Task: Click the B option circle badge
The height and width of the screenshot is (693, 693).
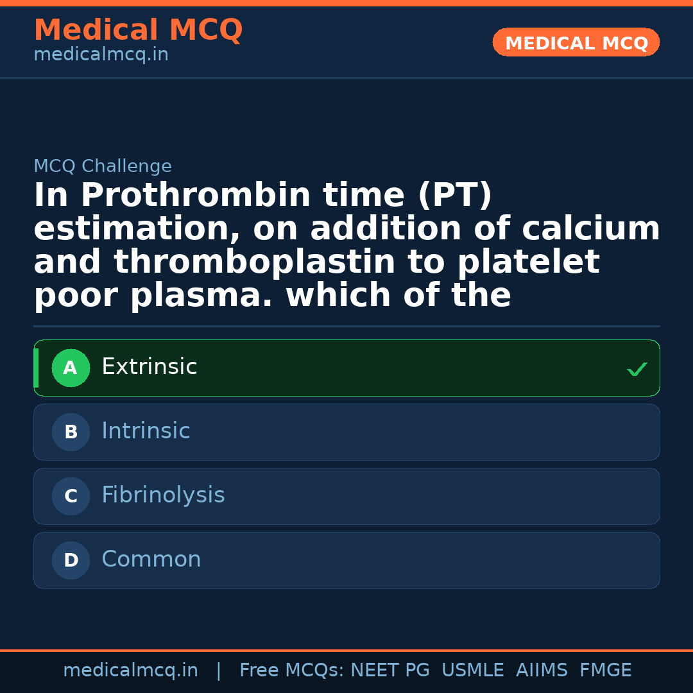Action: pos(71,432)
